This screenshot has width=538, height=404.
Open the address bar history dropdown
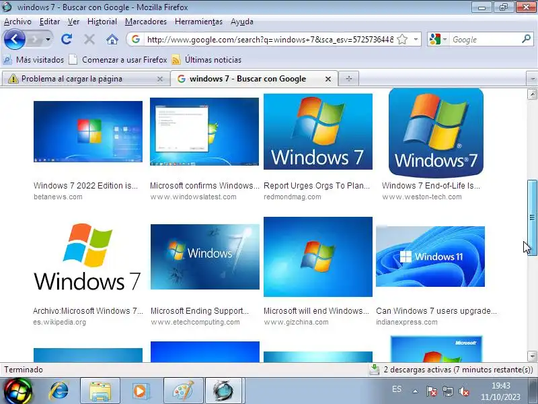click(416, 40)
